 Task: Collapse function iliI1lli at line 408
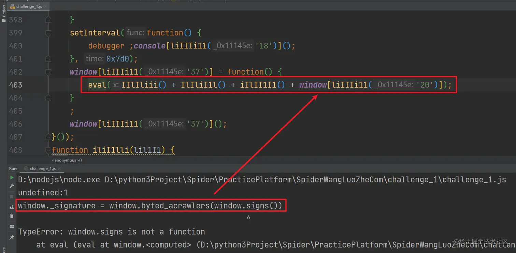click(x=48, y=150)
